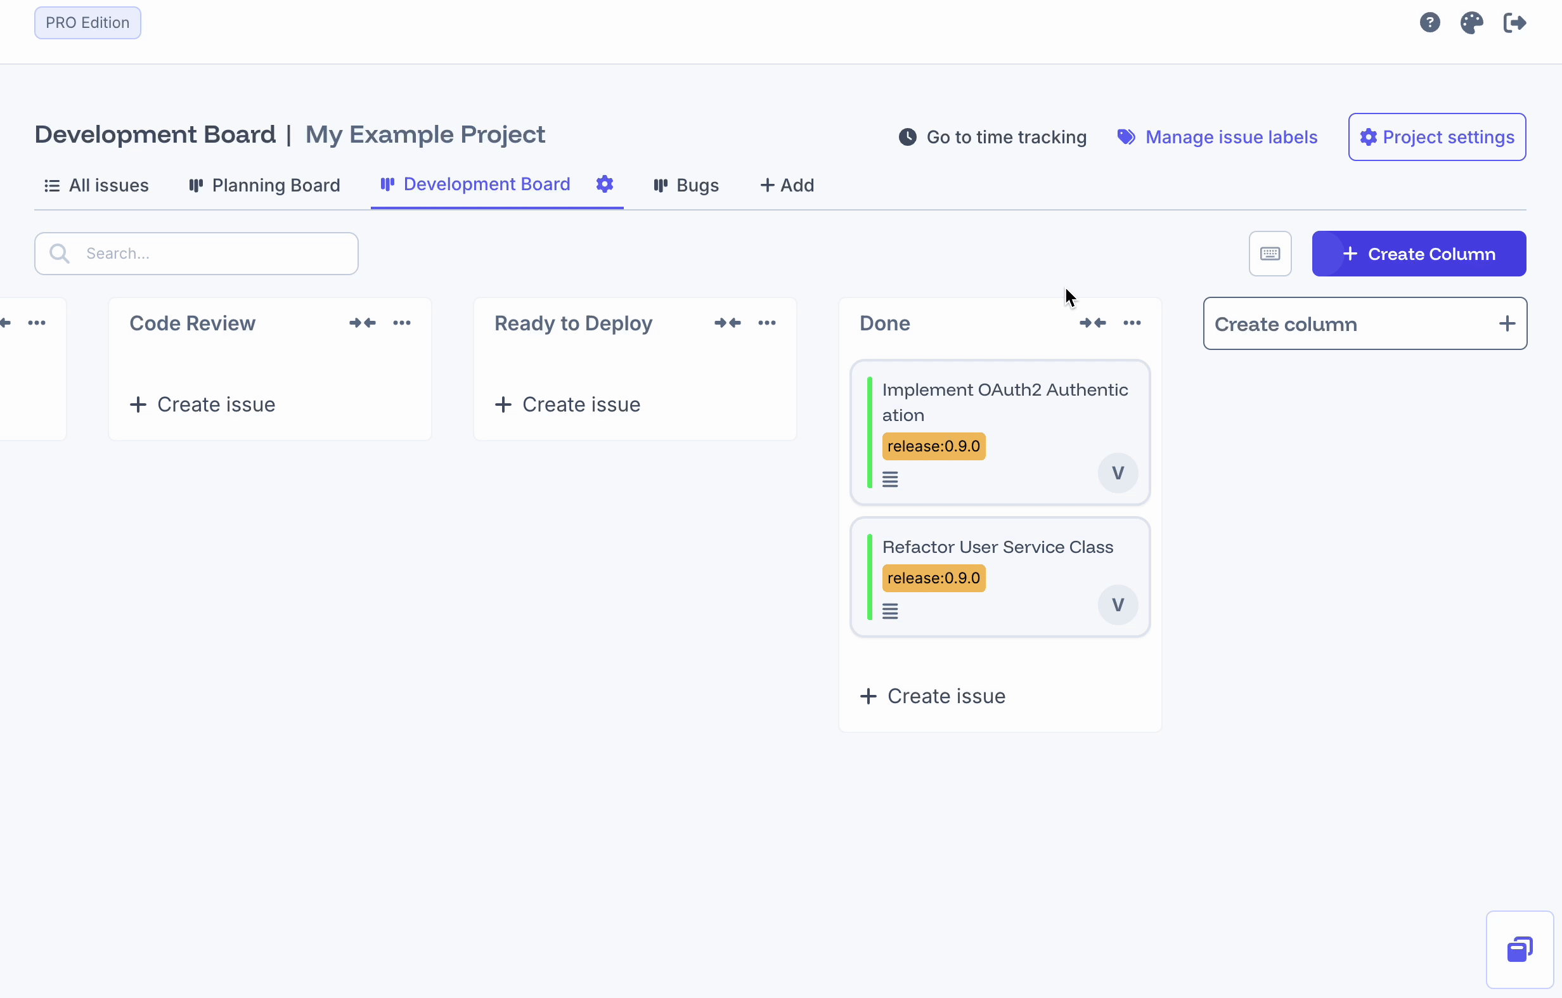This screenshot has width=1562, height=998.
Task: Click the blue Create Column button
Action: coord(1418,254)
